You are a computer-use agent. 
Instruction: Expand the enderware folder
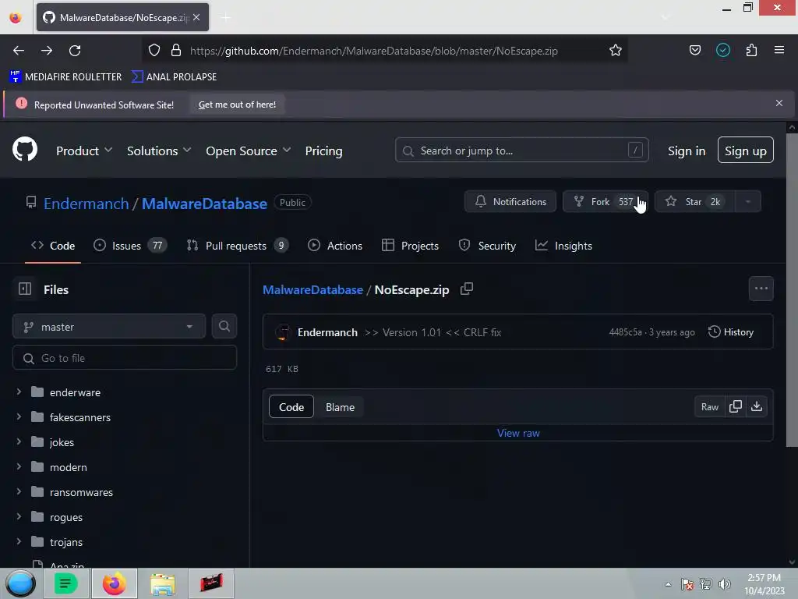click(19, 392)
